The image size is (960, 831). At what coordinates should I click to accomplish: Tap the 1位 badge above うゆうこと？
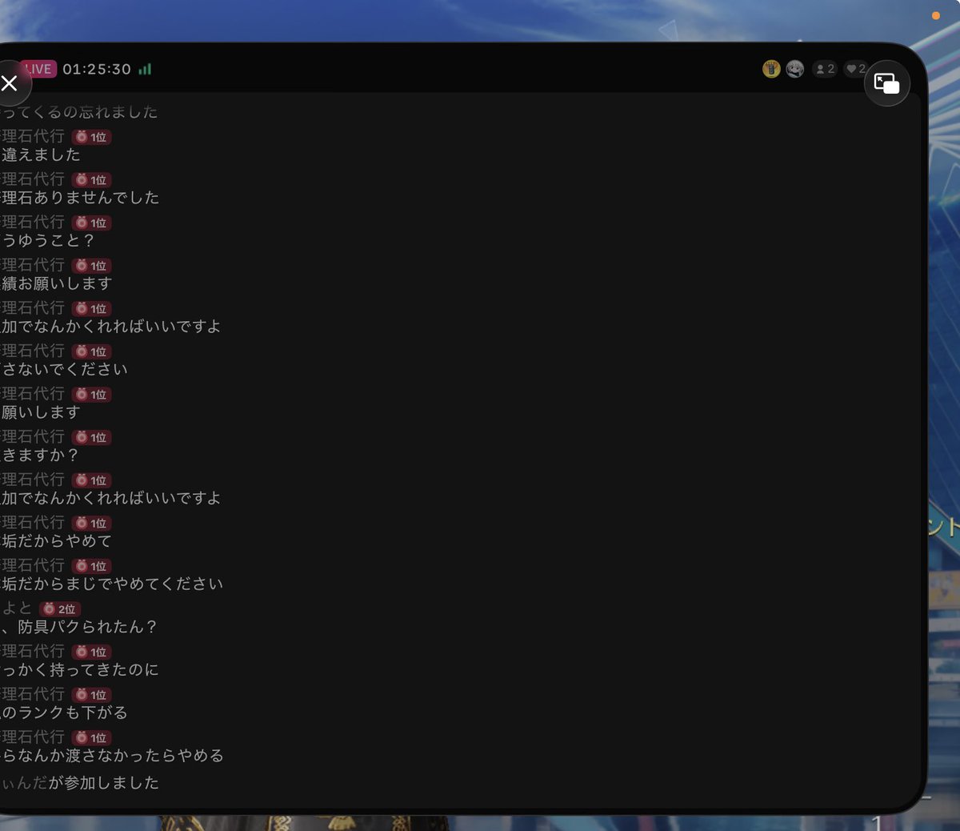91,223
